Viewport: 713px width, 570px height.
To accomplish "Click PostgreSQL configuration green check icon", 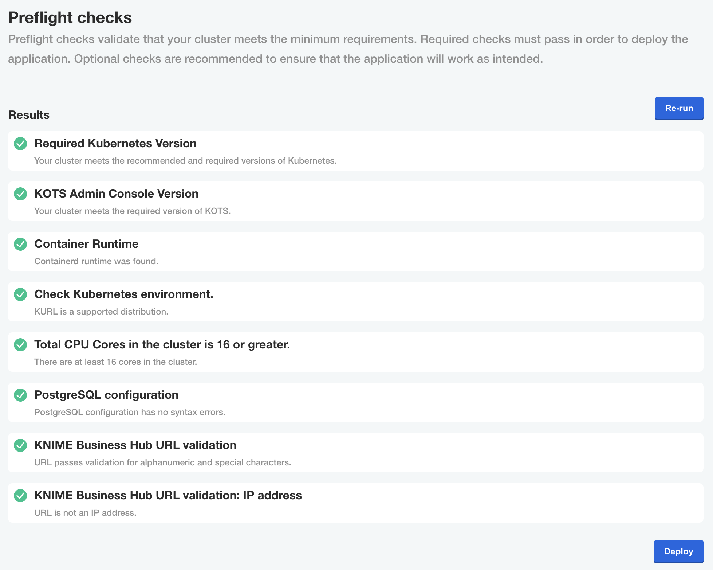I will [20, 395].
